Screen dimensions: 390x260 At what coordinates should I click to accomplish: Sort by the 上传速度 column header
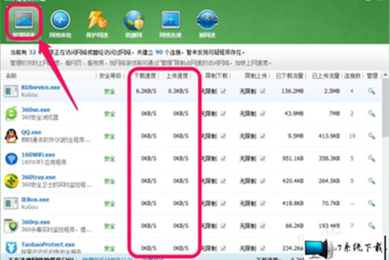177,75
